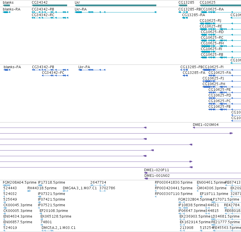
Task: Click the 3702786 EST label
Action: click(107, 188)
